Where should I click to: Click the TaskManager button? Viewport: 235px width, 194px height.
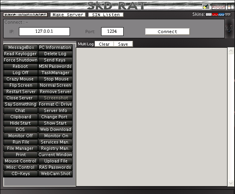(x=55, y=73)
